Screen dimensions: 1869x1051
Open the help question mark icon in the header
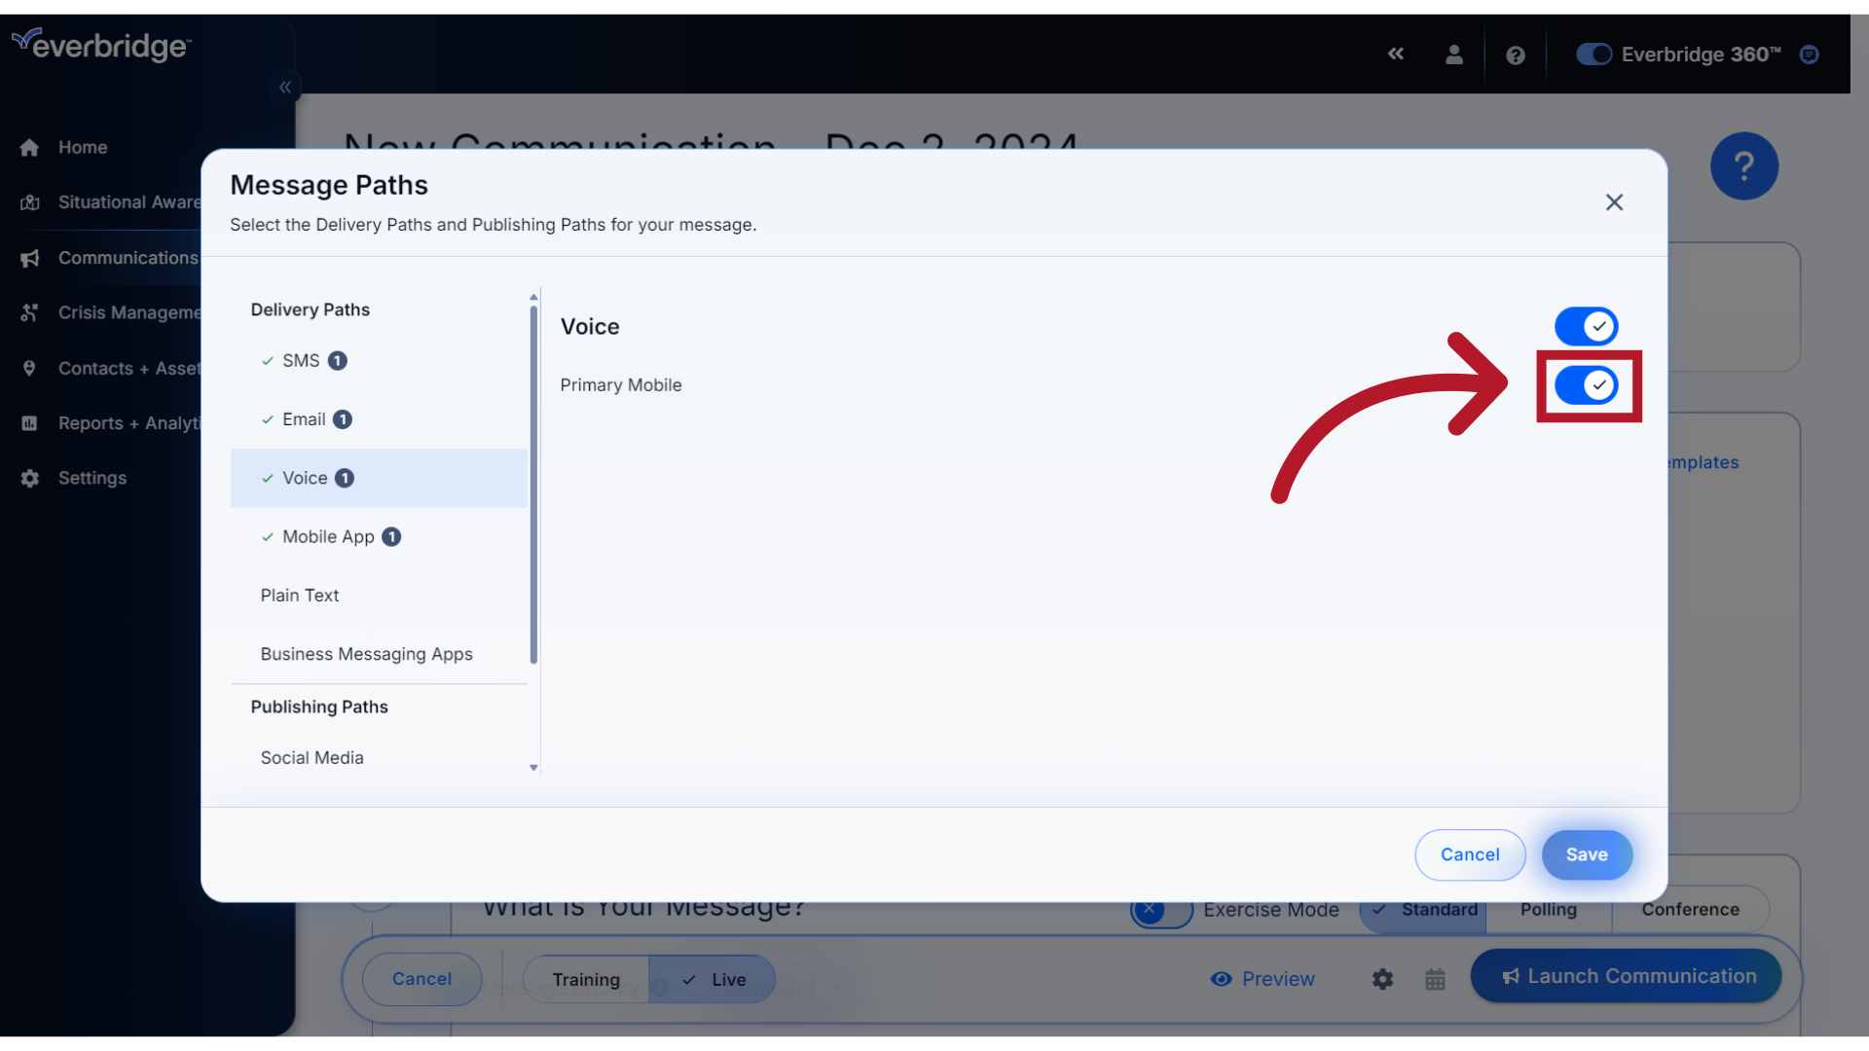point(1515,54)
